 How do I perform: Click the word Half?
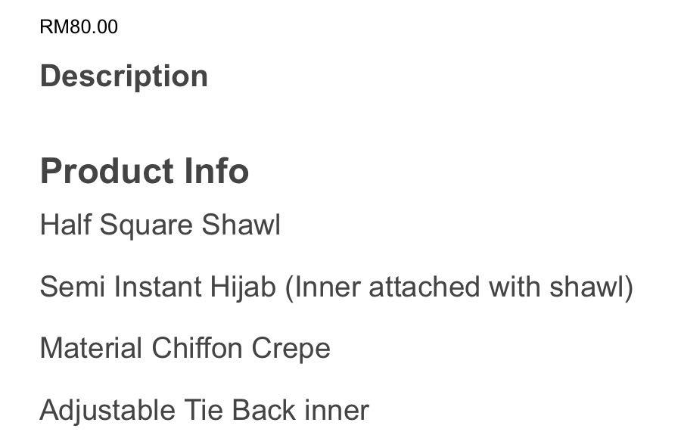pos(63,225)
